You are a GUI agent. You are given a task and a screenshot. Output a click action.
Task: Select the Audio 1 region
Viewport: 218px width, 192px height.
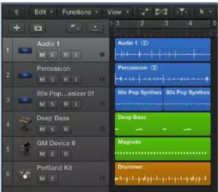coord(163,50)
